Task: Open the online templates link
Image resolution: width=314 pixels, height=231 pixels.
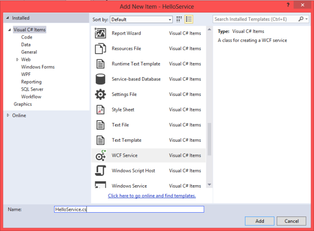Action: click(x=152, y=196)
